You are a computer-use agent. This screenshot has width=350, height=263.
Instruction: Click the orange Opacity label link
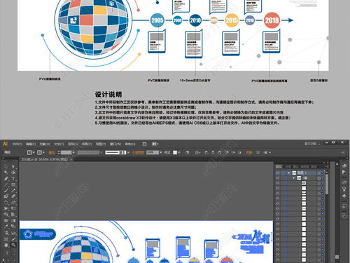(138, 152)
